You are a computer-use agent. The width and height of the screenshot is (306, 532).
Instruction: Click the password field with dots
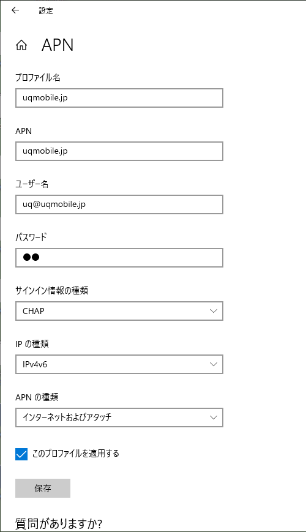tap(119, 258)
